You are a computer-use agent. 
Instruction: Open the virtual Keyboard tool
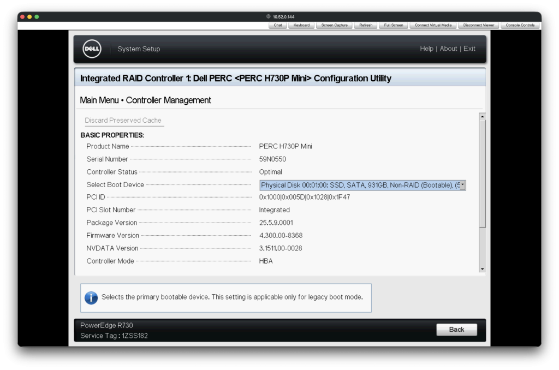pyautogui.click(x=301, y=25)
